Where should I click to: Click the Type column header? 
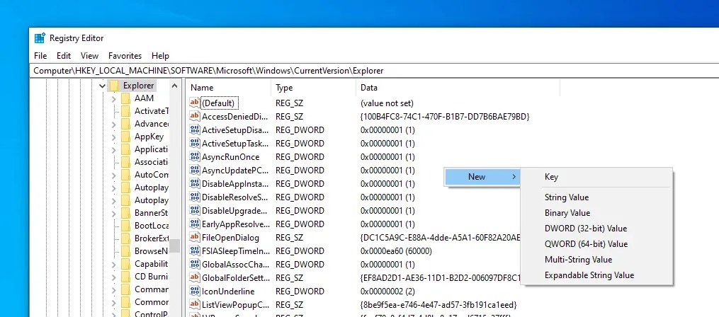[x=312, y=88]
